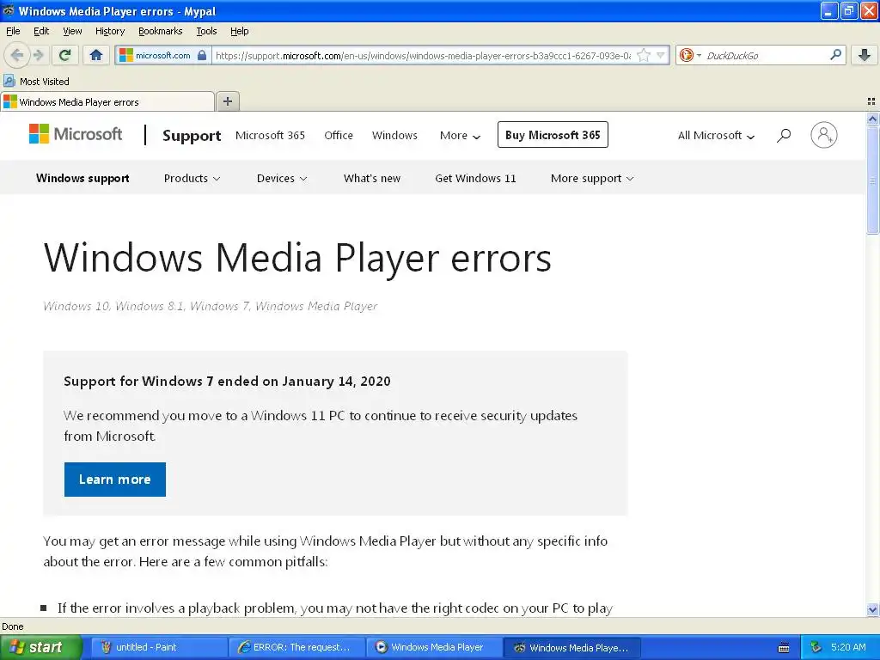Select the Mypal browser taskbar item
The height and width of the screenshot is (660, 880).
pyautogui.click(x=571, y=647)
